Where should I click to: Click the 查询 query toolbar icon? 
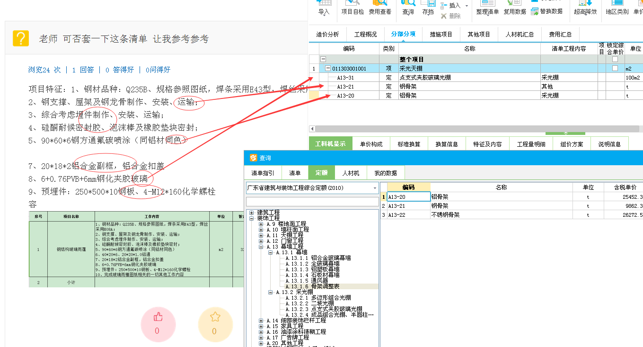pyautogui.click(x=408, y=8)
